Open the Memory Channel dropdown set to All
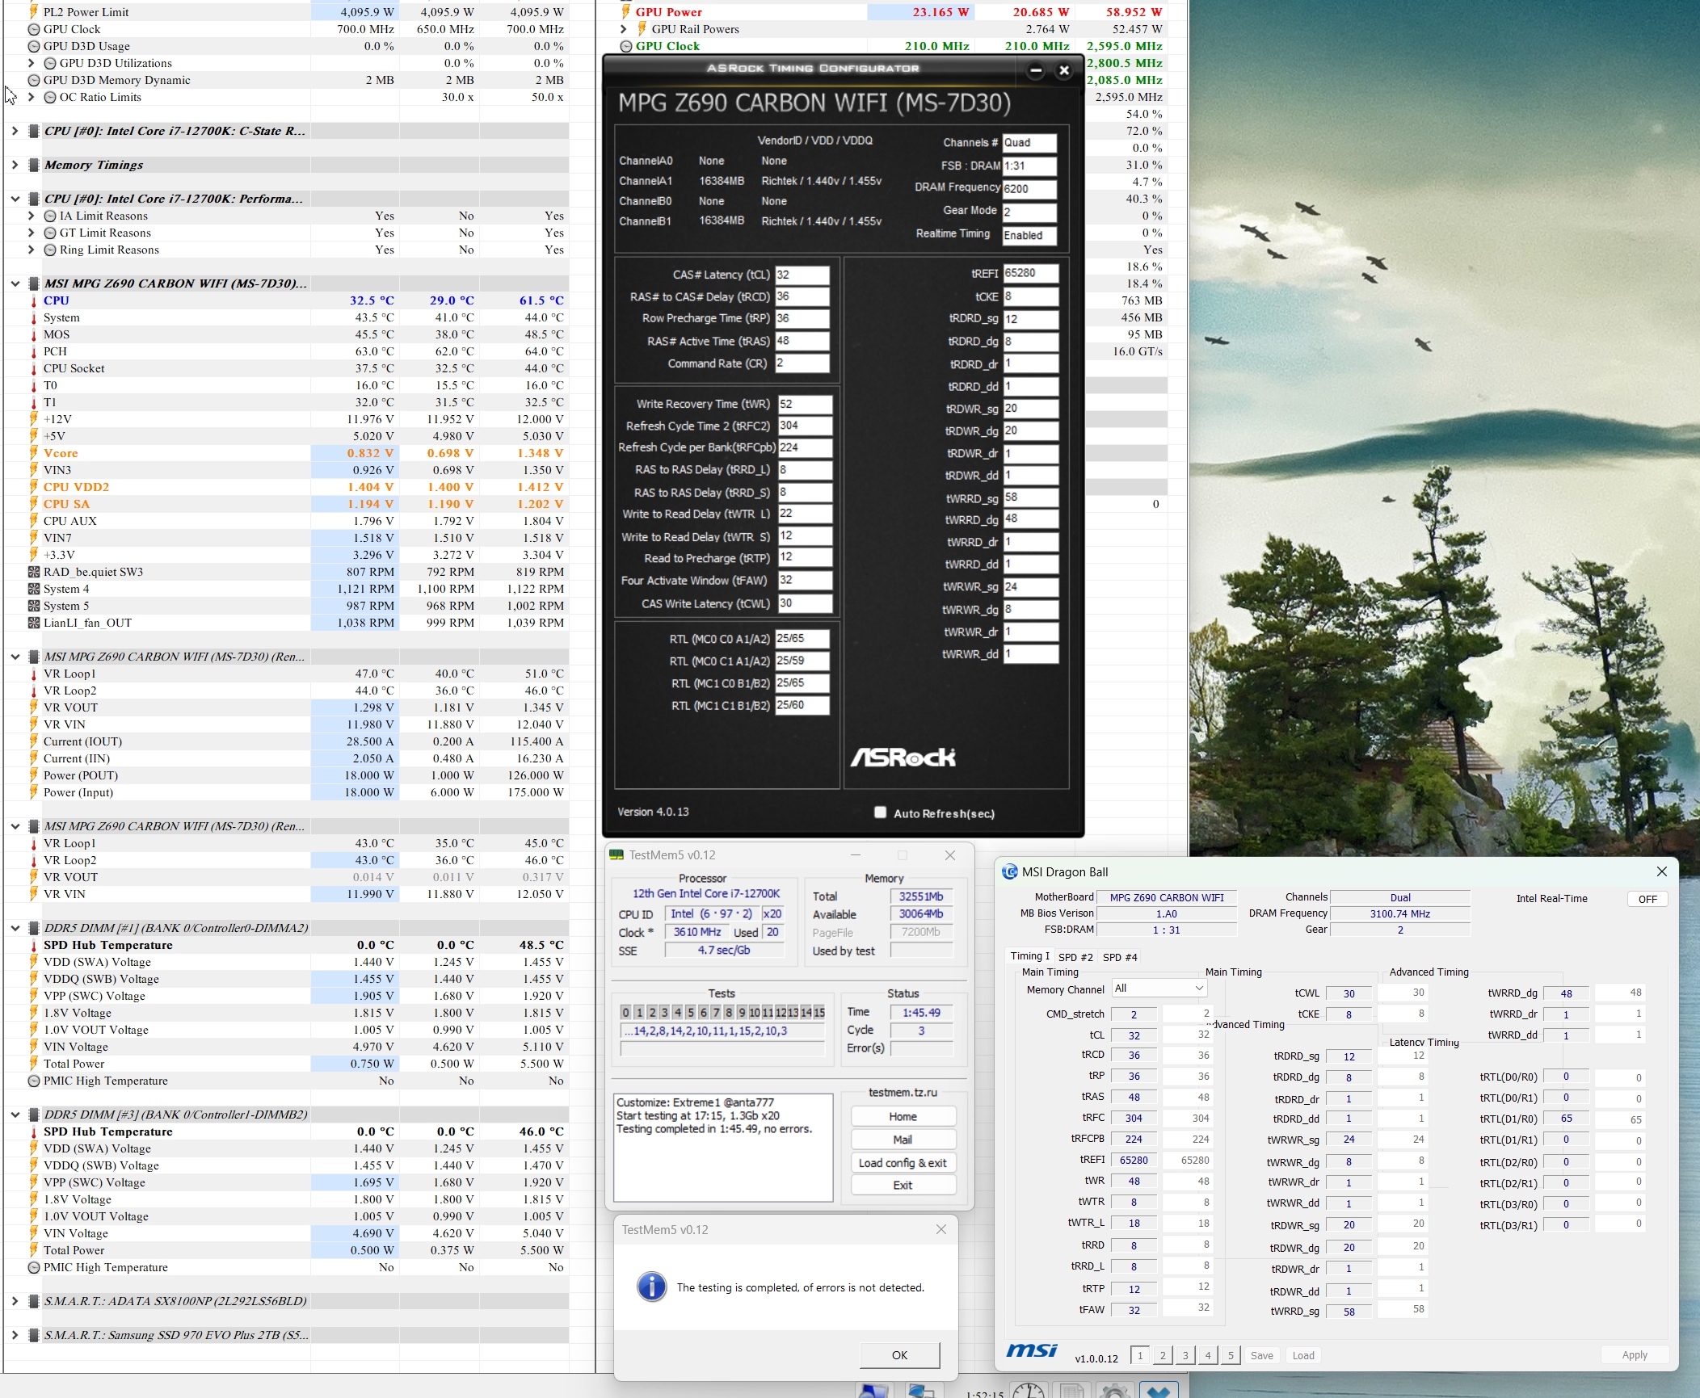This screenshot has width=1700, height=1398. (1159, 988)
